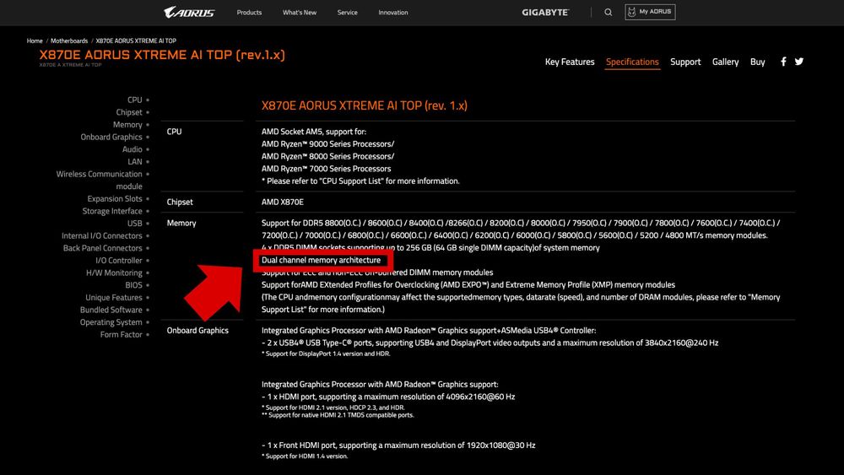844x475 pixels.
Task: Jump to Memory in sidebar index
Action: click(127, 125)
